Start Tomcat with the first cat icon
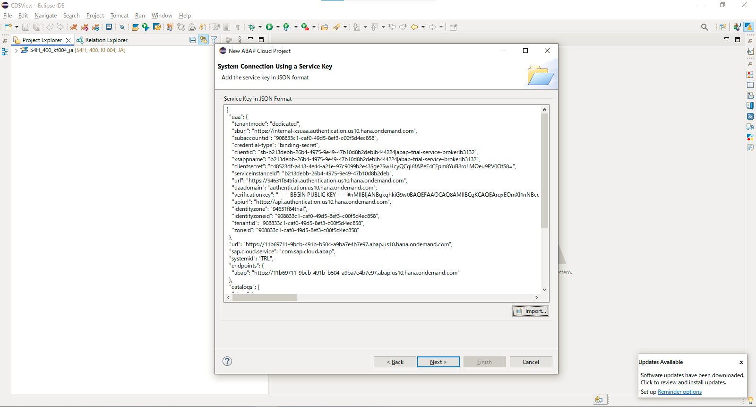Screen dimensions: 756x407 (x=74, y=27)
